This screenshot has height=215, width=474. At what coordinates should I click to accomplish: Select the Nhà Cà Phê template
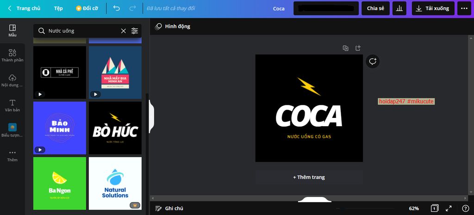tap(60, 73)
